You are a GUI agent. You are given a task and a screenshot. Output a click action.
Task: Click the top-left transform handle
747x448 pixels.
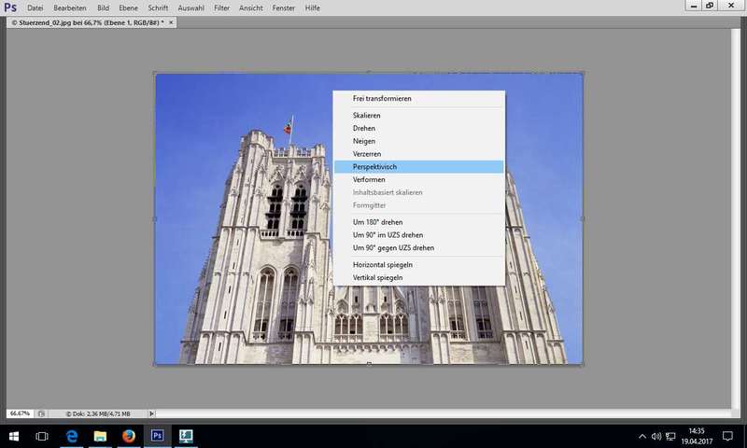(x=155, y=74)
